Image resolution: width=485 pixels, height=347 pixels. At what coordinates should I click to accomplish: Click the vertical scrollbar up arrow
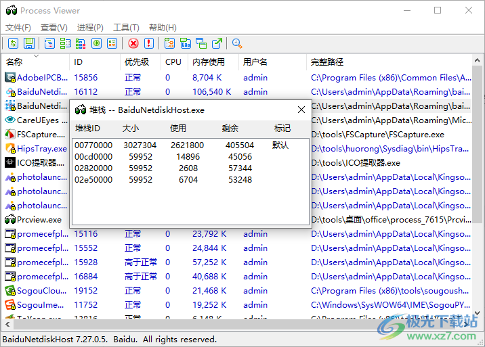click(x=477, y=61)
